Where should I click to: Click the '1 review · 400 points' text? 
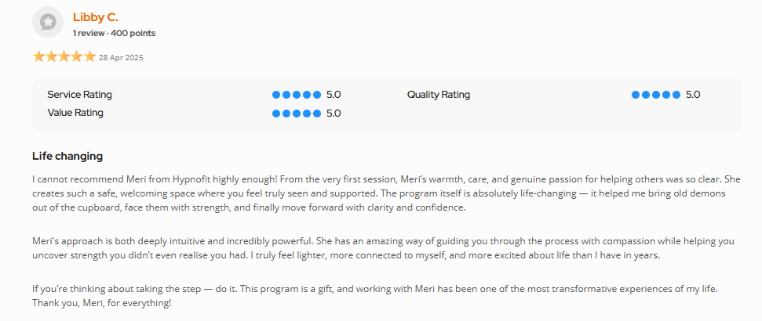[x=114, y=33]
